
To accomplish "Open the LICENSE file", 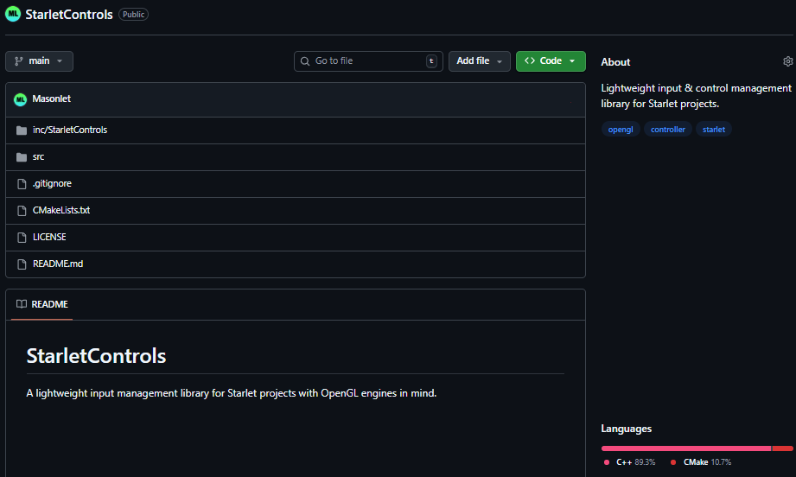I will pyautogui.click(x=49, y=237).
